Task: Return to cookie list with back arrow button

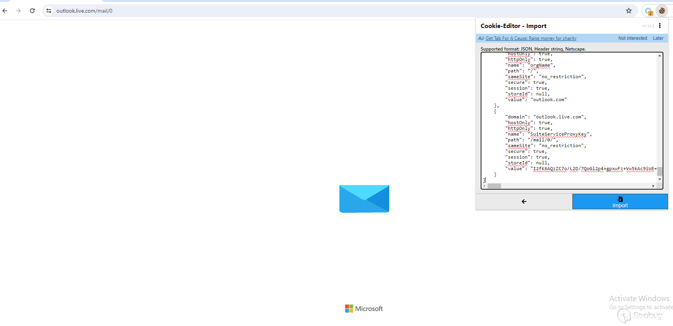Action: 524,201
